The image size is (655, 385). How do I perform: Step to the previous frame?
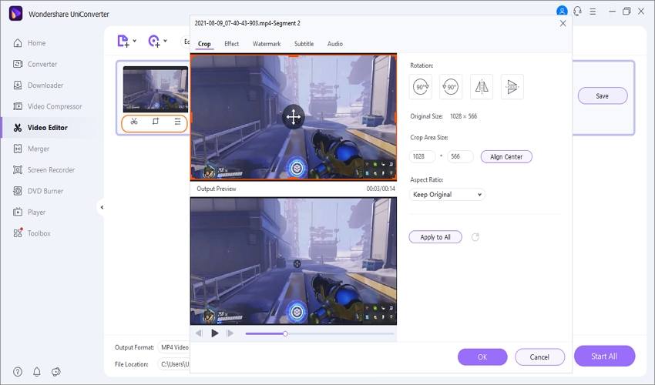click(199, 333)
